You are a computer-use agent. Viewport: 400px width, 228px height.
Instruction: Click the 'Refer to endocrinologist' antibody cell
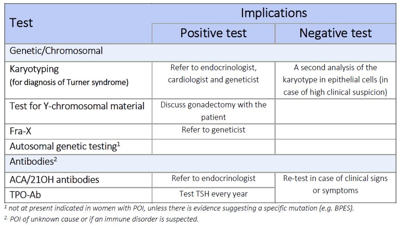(x=213, y=180)
